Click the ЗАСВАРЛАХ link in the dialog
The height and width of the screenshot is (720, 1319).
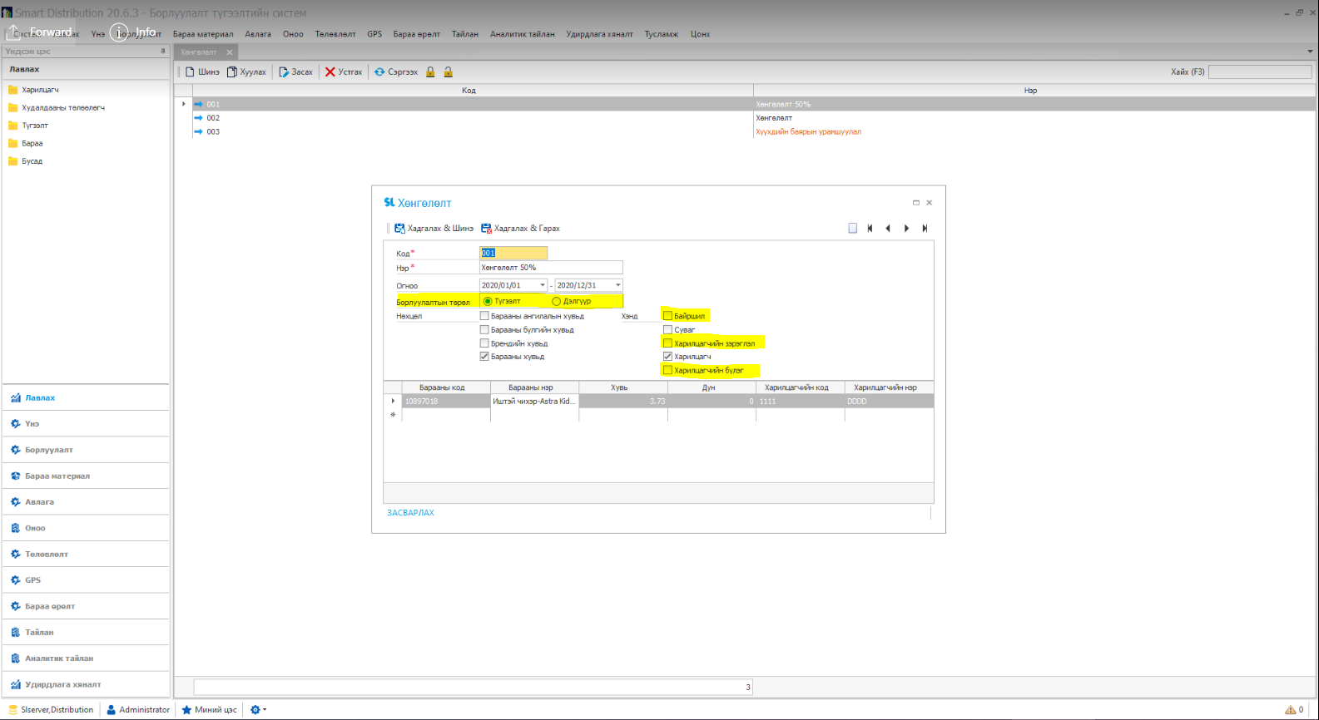[x=410, y=513]
